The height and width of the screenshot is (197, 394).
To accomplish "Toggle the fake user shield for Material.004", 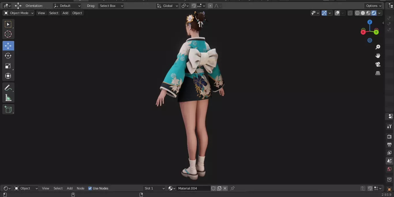I will click(213, 188).
